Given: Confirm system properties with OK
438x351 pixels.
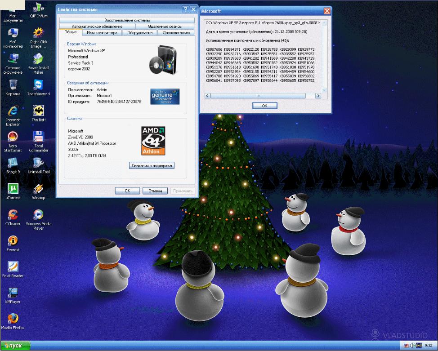Looking at the screenshot, I should pyautogui.click(x=127, y=191).
